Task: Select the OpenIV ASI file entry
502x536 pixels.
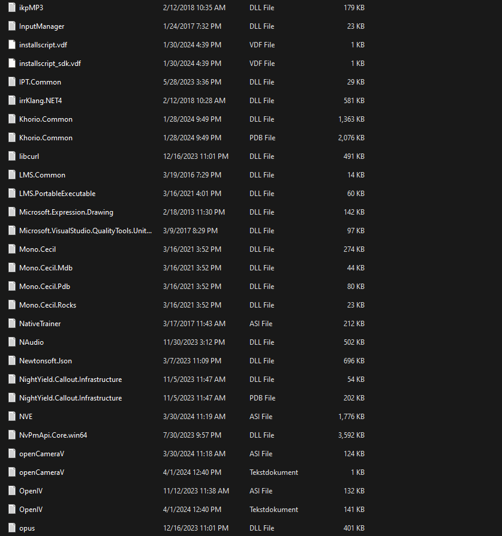Action: coord(31,491)
